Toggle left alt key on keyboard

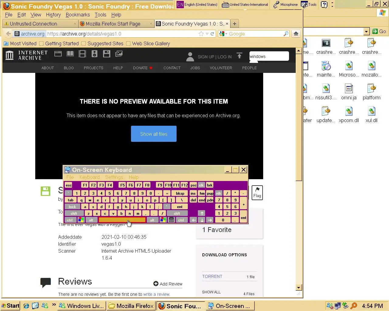(x=91, y=220)
